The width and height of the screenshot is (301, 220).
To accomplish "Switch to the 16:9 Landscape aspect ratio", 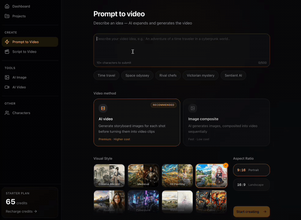I will (251, 185).
